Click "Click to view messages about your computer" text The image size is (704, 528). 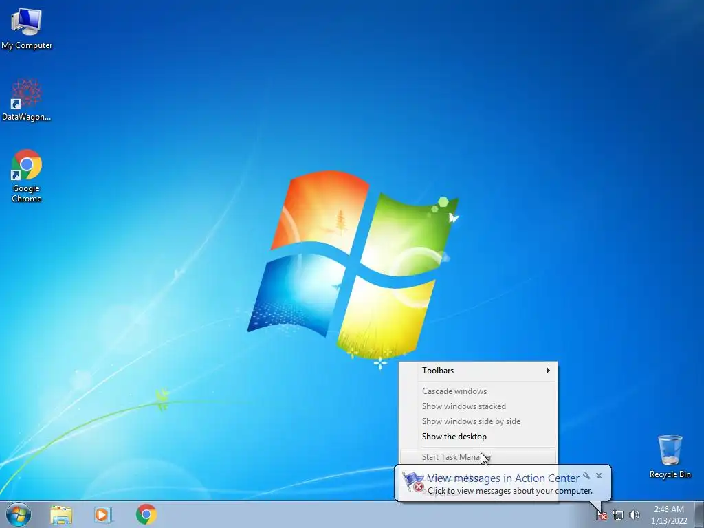(x=510, y=491)
